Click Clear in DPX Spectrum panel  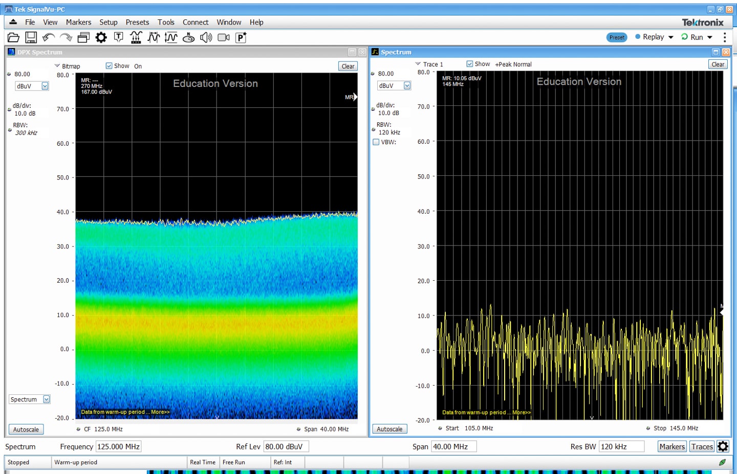pos(348,66)
